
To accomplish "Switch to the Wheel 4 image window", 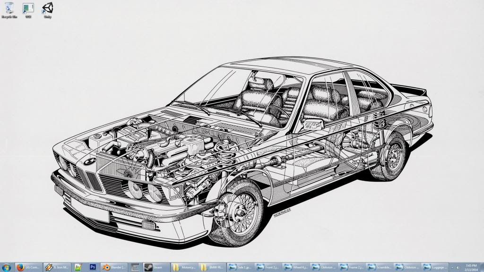I will (x=296, y=267).
